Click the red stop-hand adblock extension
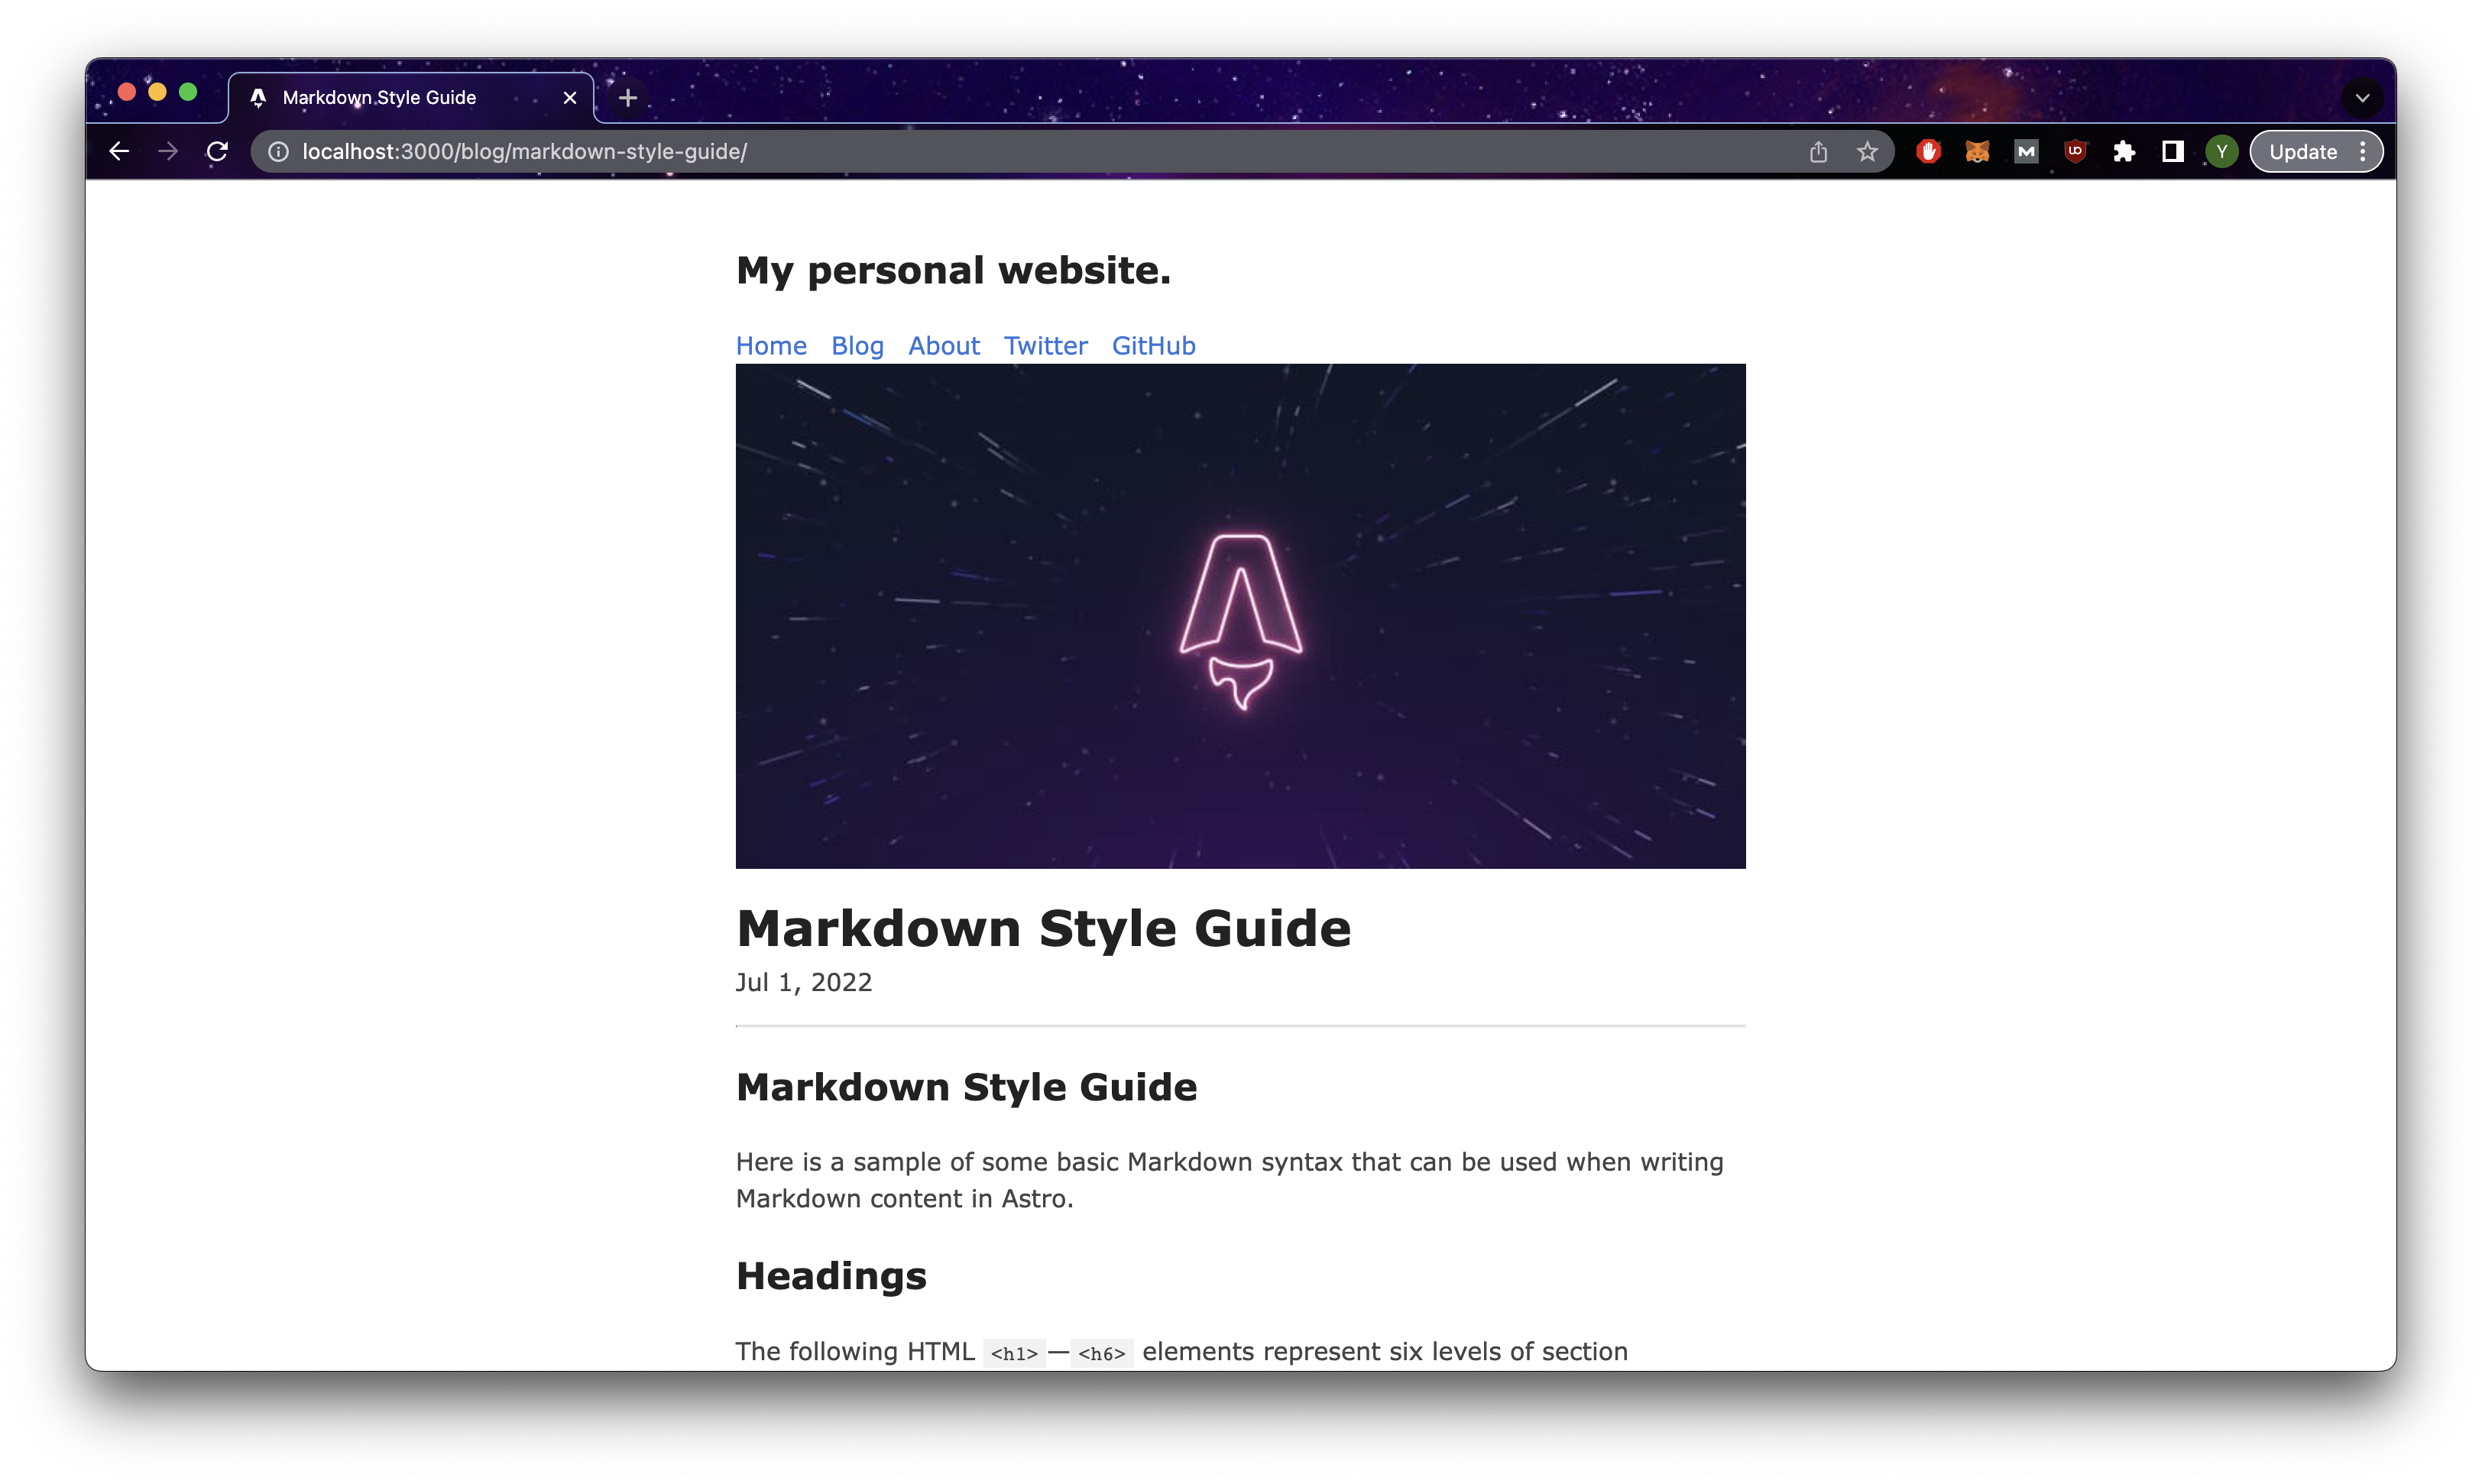2482x1484 pixels. tap(1928, 152)
